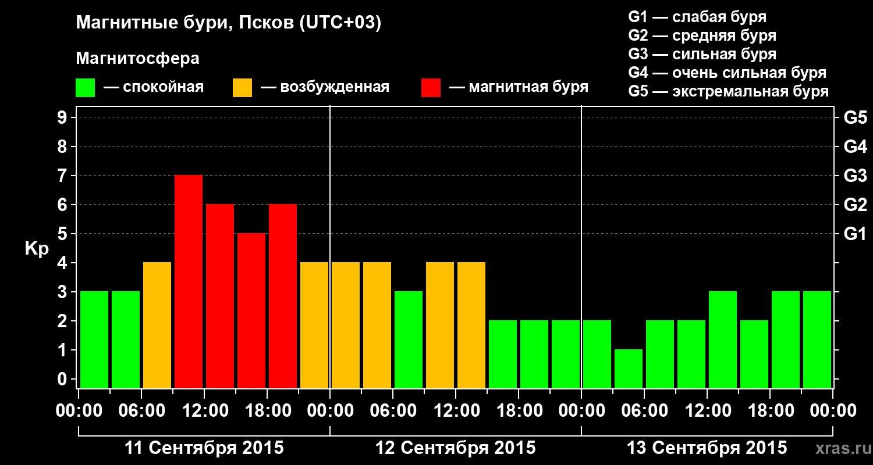
Task: Select the tallest red bar reaching Kp 7
Action: (x=189, y=282)
